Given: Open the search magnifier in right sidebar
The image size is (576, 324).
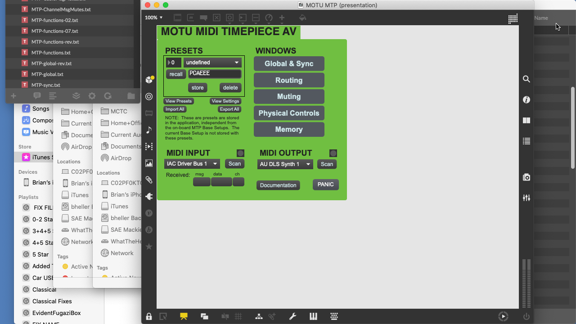Looking at the screenshot, I should [x=526, y=79].
